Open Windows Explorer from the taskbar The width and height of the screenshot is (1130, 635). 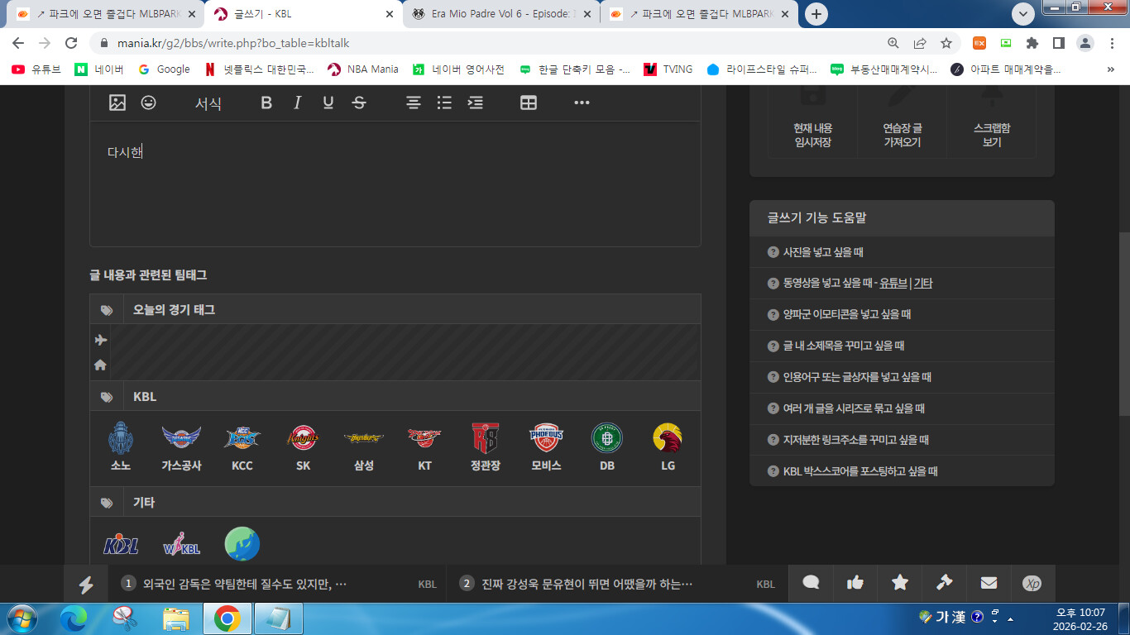(175, 618)
